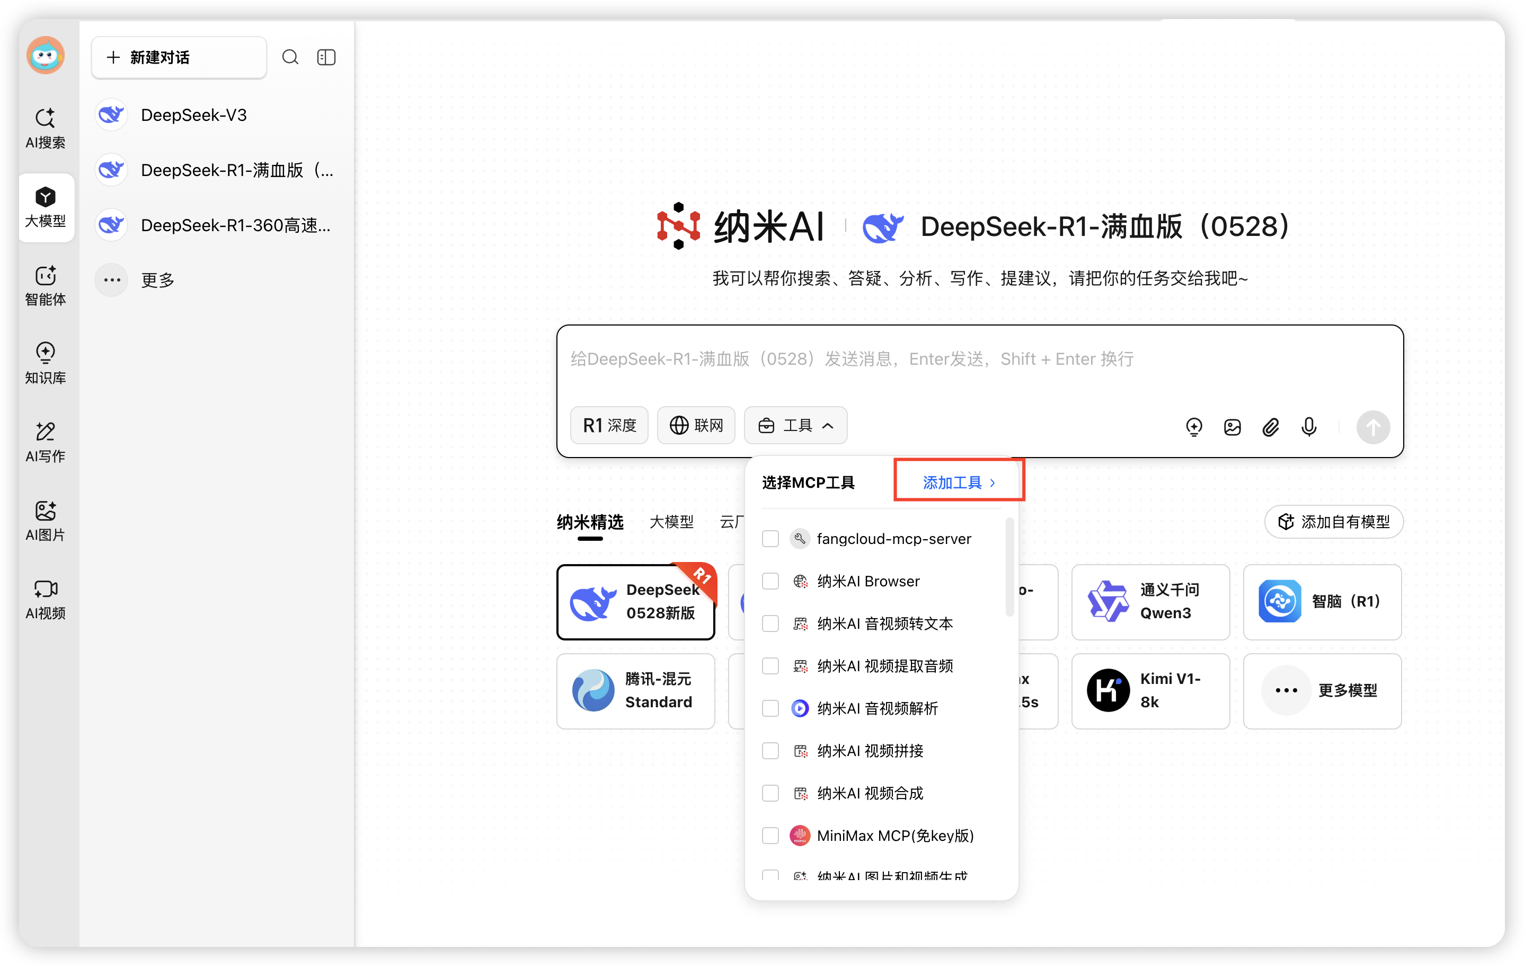Open AI视频 in the sidebar
1524x966 pixels.
coord(45,599)
